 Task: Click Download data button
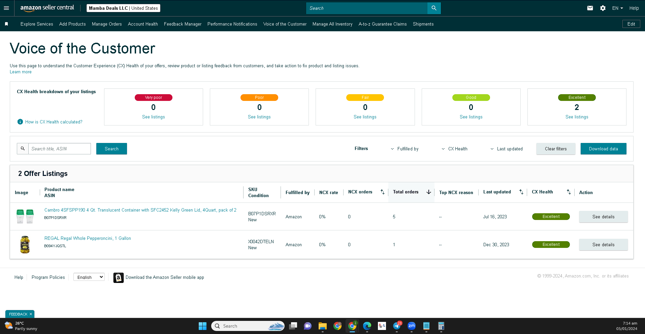tap(603, 149)
